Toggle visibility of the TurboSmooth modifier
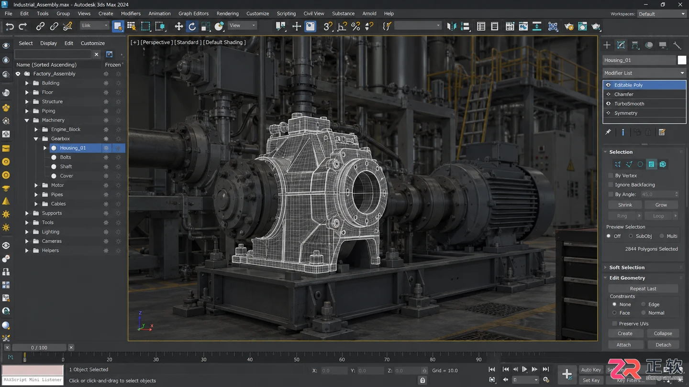Viewport: 689px width, 387px height. [609, 104]
